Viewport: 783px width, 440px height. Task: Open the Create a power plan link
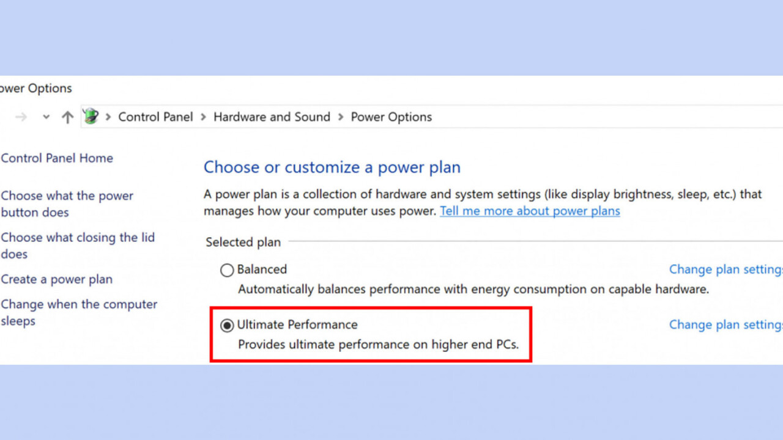point(57,279)
